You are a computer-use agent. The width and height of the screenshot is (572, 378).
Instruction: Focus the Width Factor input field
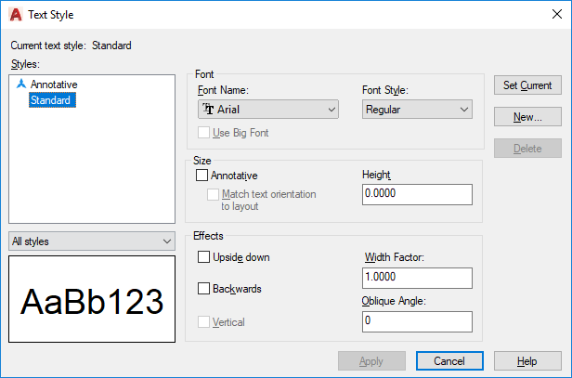[x=417, y=278]
